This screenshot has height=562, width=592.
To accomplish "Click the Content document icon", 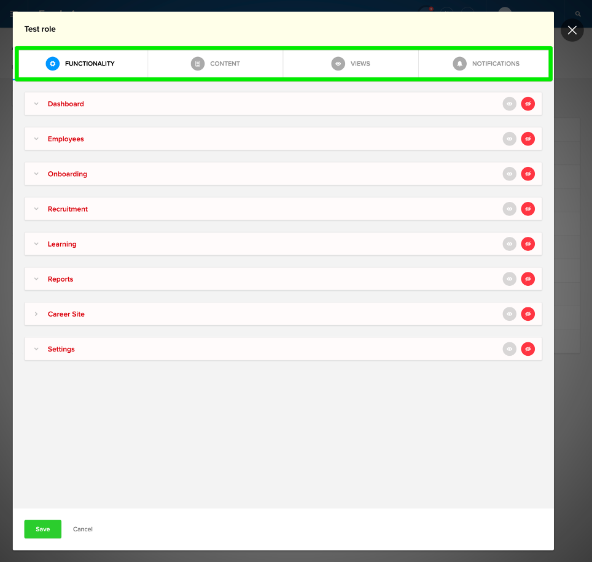I will click(x=197, y=64).
